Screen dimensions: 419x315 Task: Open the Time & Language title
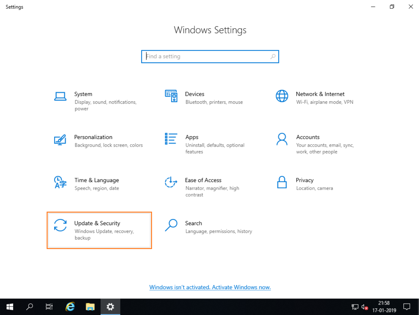(x=97, y=180)
